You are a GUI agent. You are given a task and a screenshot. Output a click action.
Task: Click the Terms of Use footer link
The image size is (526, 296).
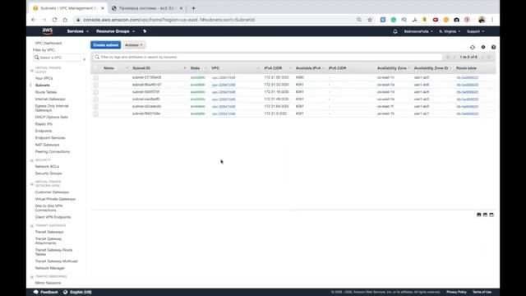pos(482,292)
